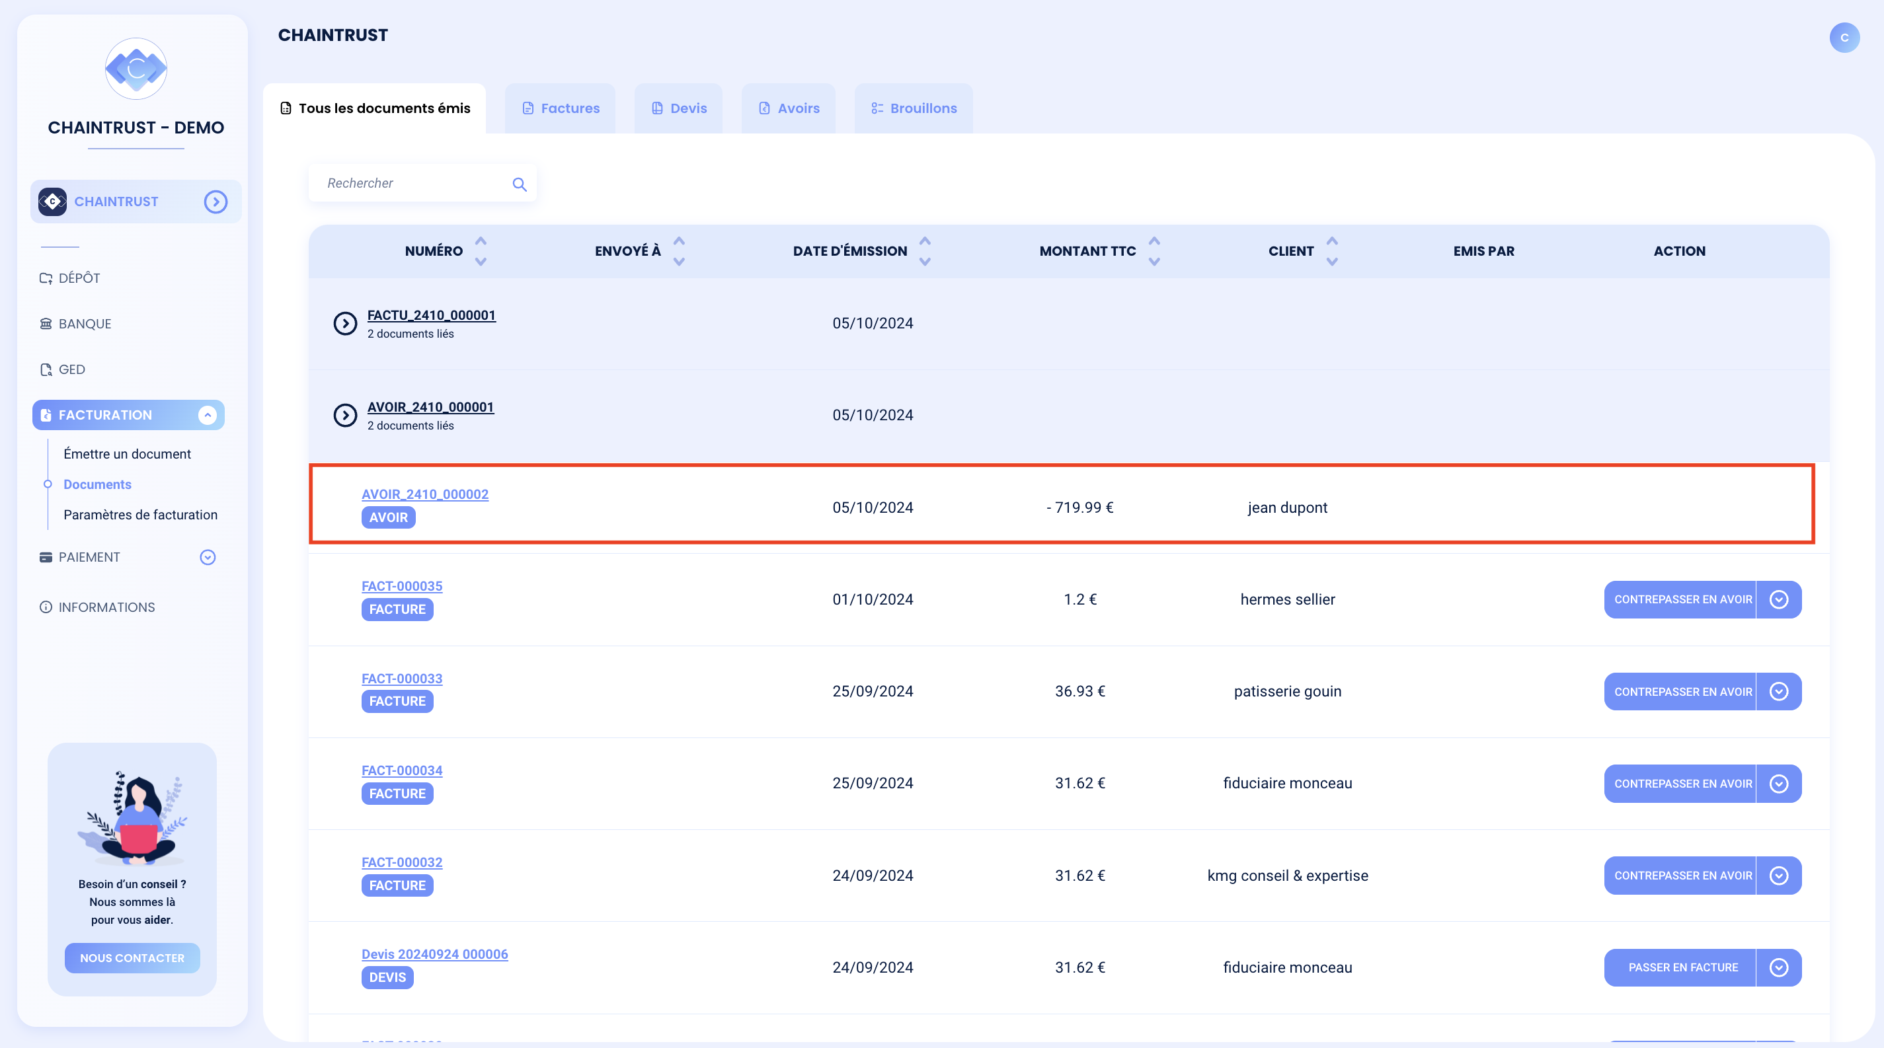Click the Chaintrust logo in sidebar
1884x1048 pixels.
136,69
